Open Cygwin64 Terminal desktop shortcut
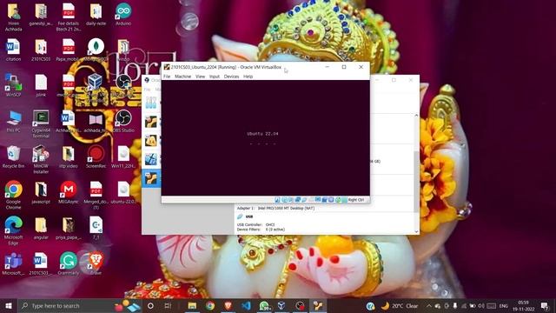 (x=41, y=123)
